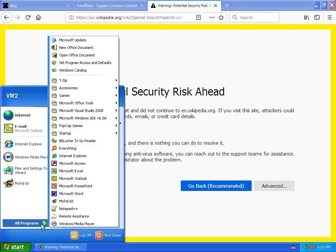
Task: Launch Notepad++
Action: click(x=84, y=209)
